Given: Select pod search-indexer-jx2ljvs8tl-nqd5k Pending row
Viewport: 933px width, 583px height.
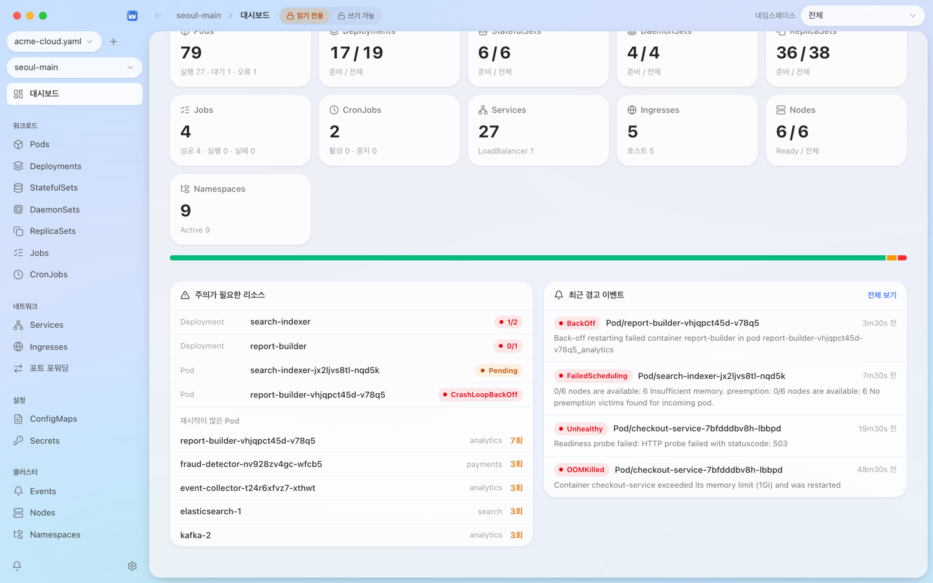Looking at the screenshot, I should [x=351, y=371].
